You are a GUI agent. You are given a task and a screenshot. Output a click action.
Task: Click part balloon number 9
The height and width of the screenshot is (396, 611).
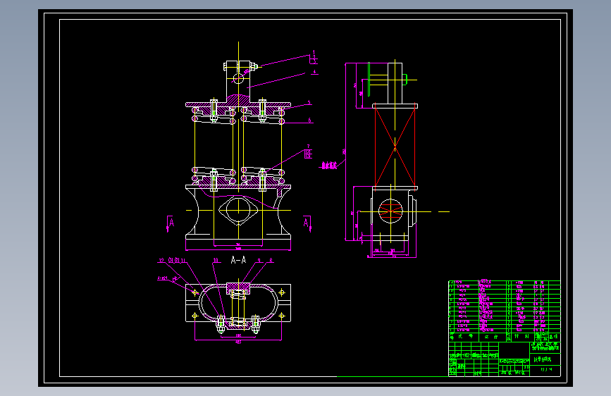point(259,261)
